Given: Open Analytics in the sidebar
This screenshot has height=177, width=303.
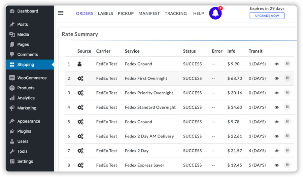Looking at the screenshot, I should pyautogui.click(x=30, y=98).
